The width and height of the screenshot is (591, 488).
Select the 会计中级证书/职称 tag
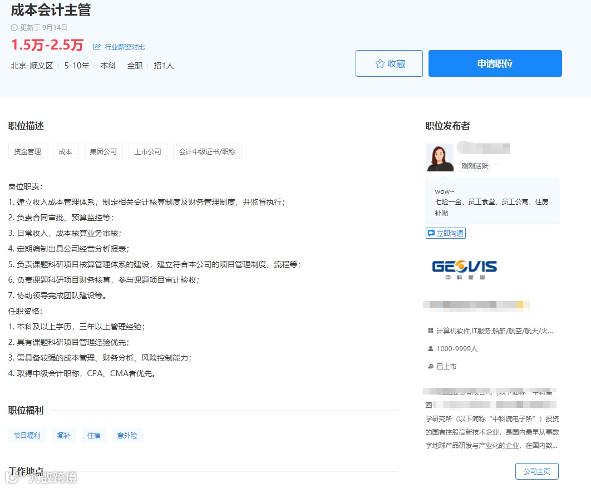click(208, 151)
